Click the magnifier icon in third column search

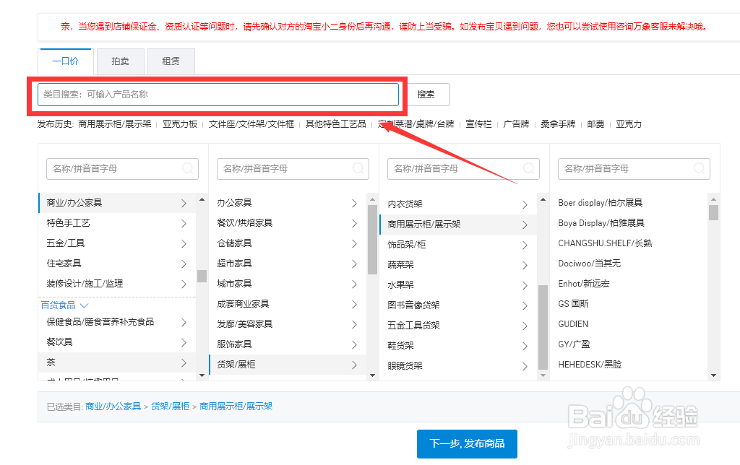tap(528, 168)
